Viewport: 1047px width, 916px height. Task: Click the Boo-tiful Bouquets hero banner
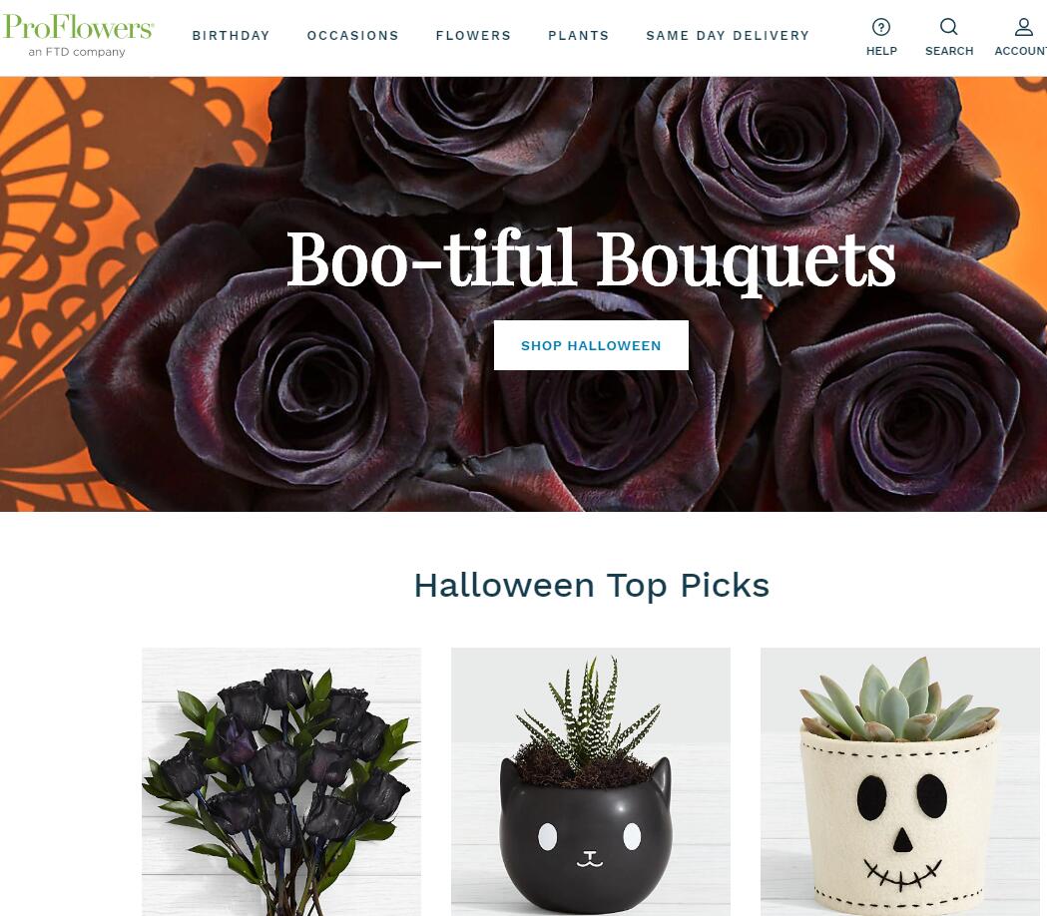591,259
